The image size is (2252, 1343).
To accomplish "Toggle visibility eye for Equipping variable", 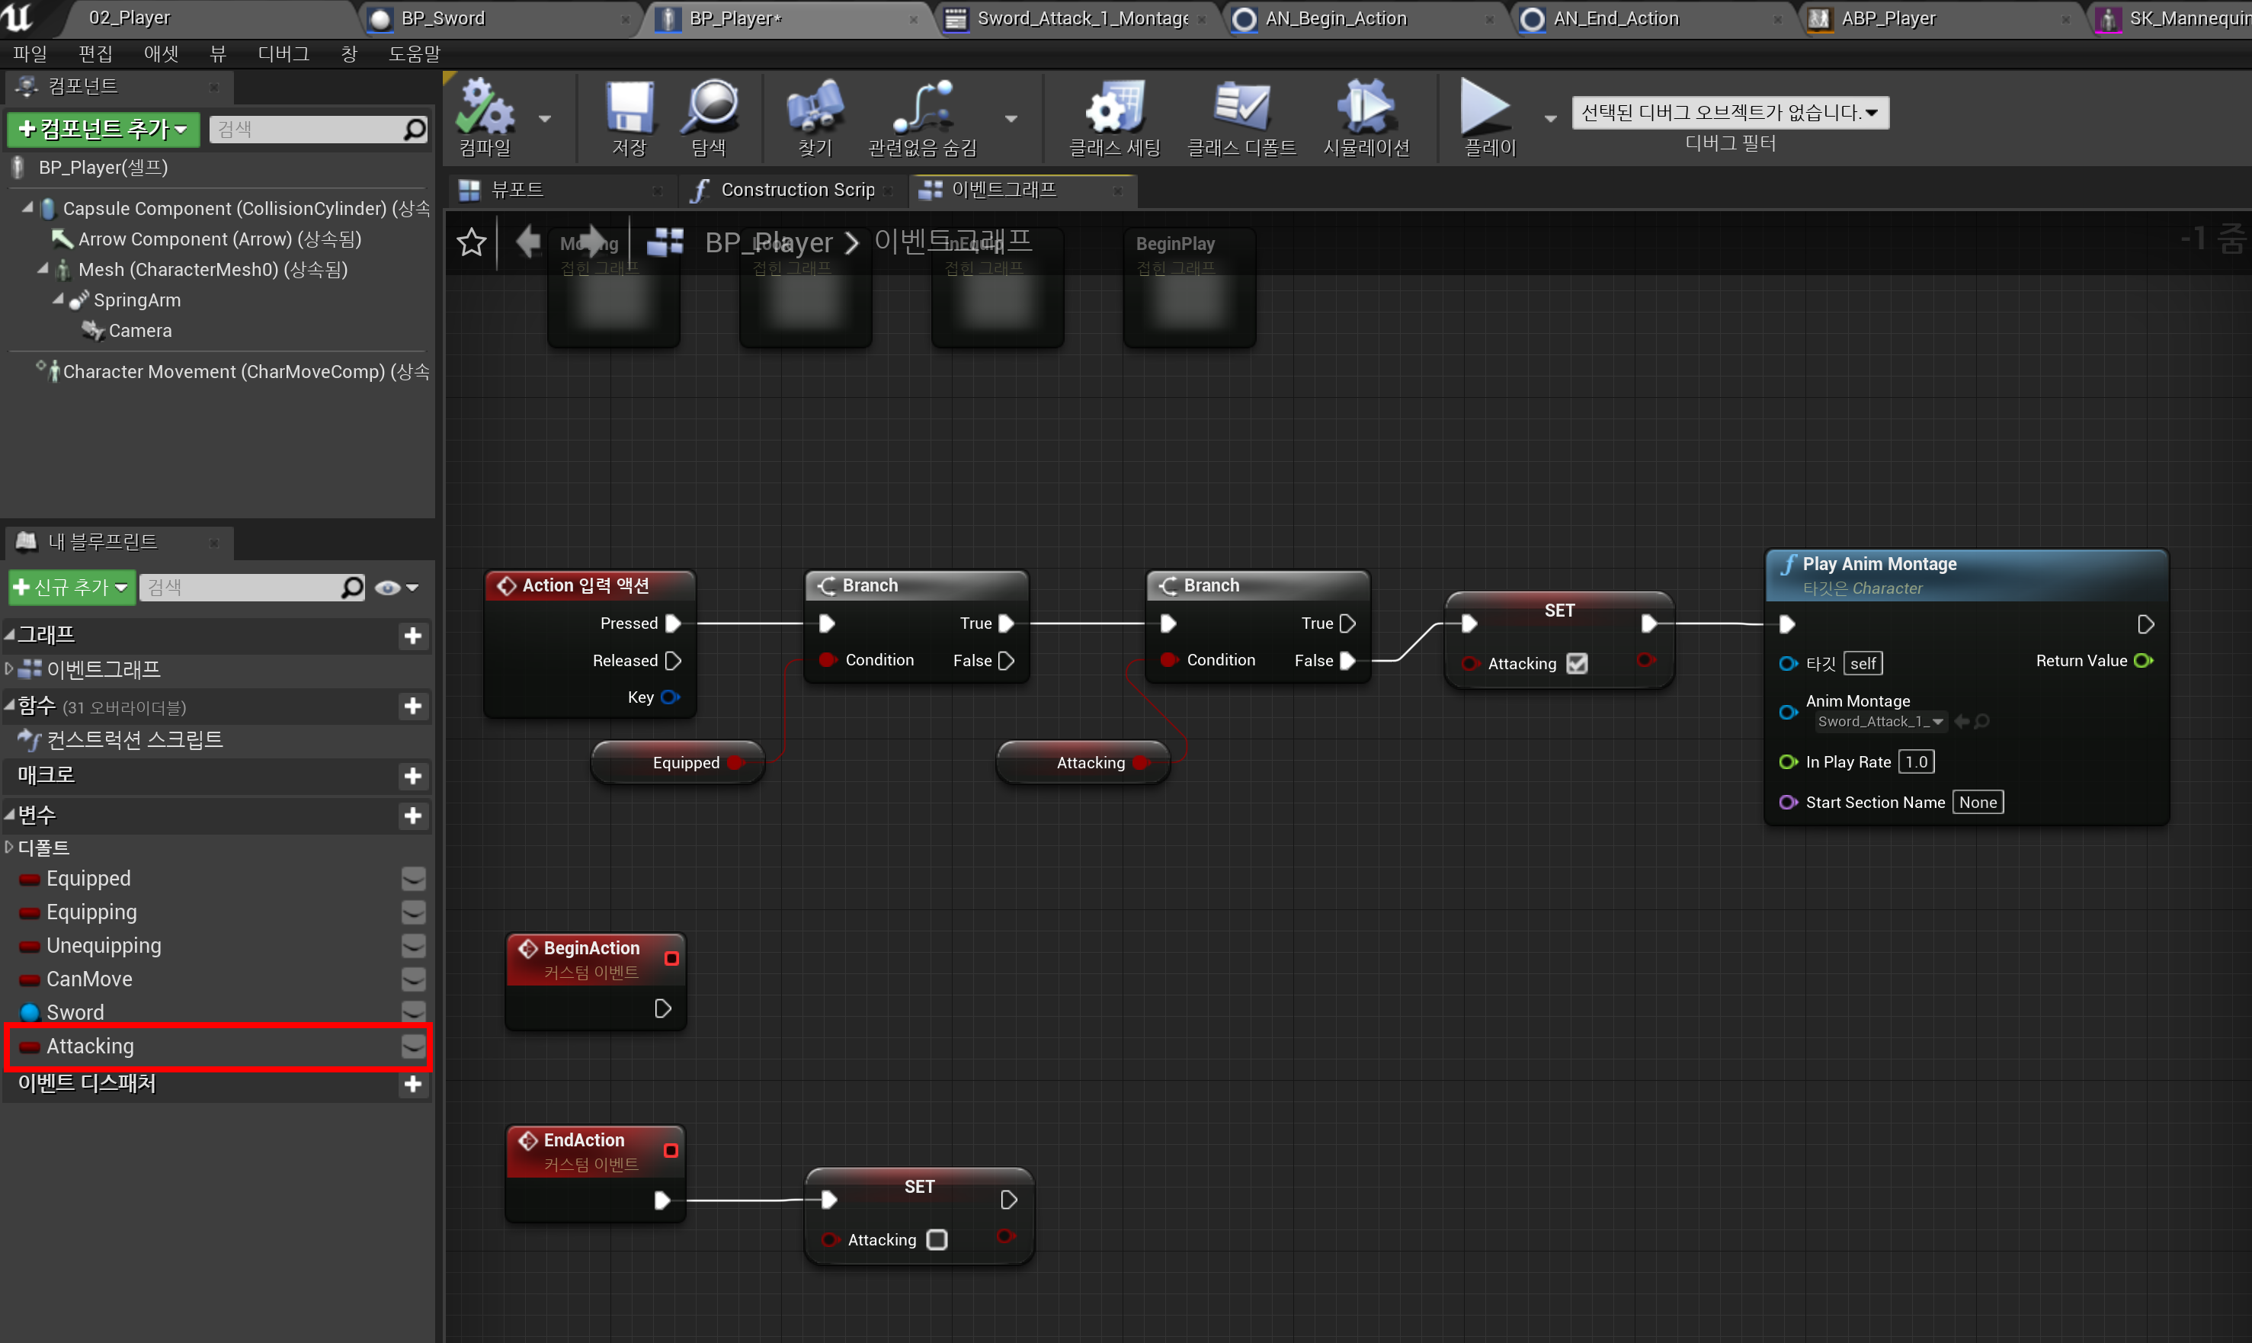I will [x=414, y=912].
